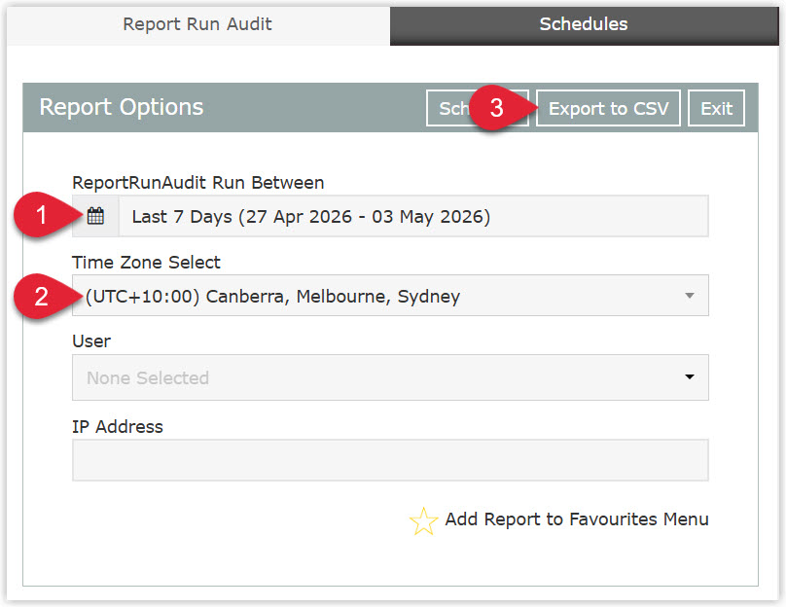787x608 pixels.
Task: Expand the Time Zone Select dropdown arrow
Action: [x=690, y=296]
